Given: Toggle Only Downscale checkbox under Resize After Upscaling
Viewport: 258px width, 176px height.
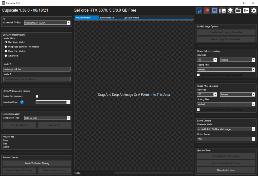Looking at the screenshot, I should (x=198, y=110).
